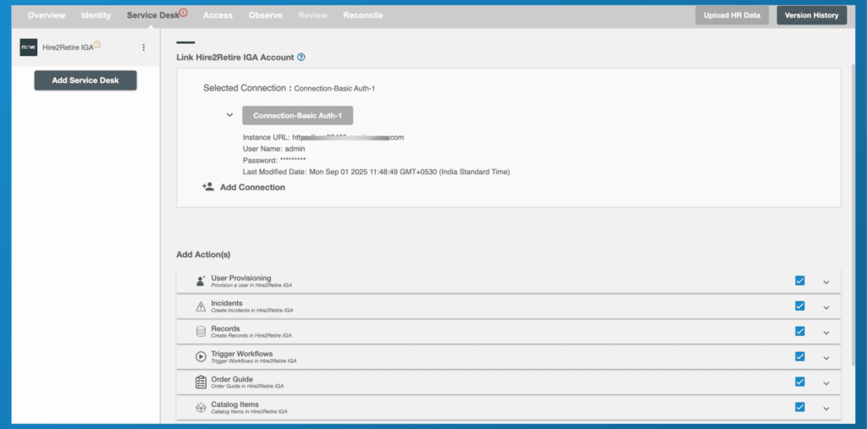This screenshot has height=429, width=867.
Task: Go to the Access tab
Action: pos(218,15)
